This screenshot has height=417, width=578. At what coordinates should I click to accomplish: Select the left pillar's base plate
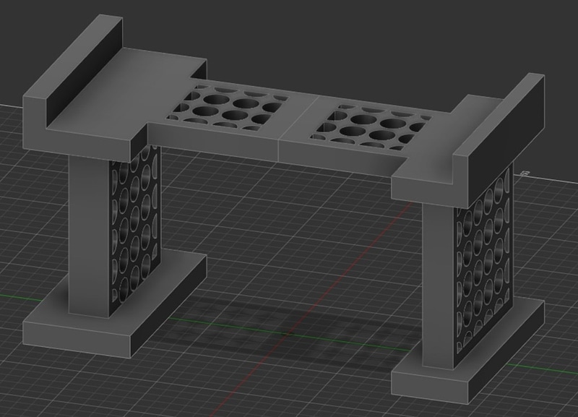(x=115, y=304)
